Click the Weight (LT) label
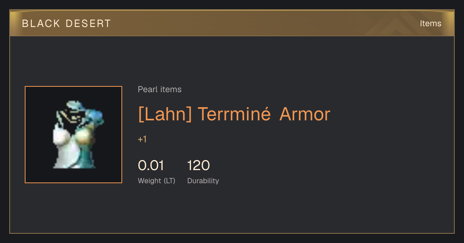Screen dimensions: 464x243 click(x=157, y=181)
